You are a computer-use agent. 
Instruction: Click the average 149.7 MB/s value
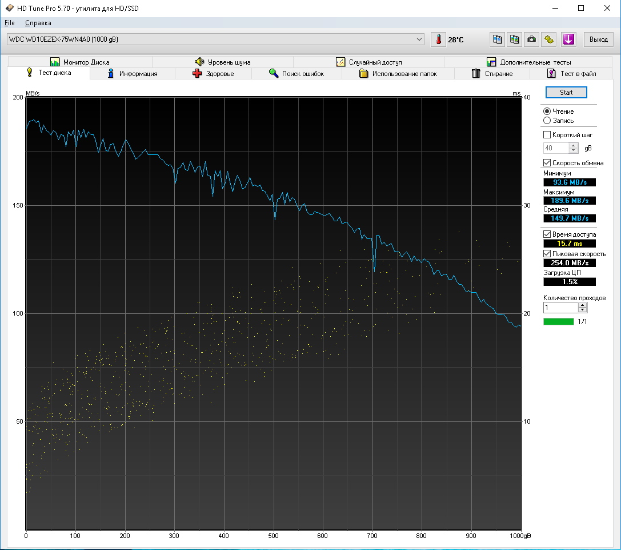[x=570, y=218]
